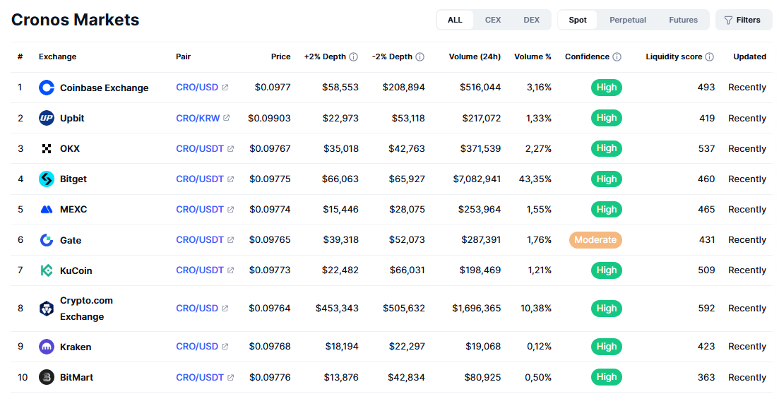This screenshot has width=779, height=406.
Task: Switch to the Perpetual tab
Action: tap(628, 20)
